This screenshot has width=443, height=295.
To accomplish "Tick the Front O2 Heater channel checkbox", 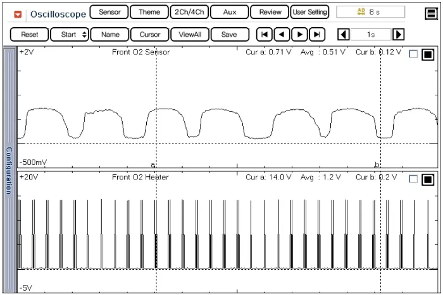I will click(x=413, y=180).
